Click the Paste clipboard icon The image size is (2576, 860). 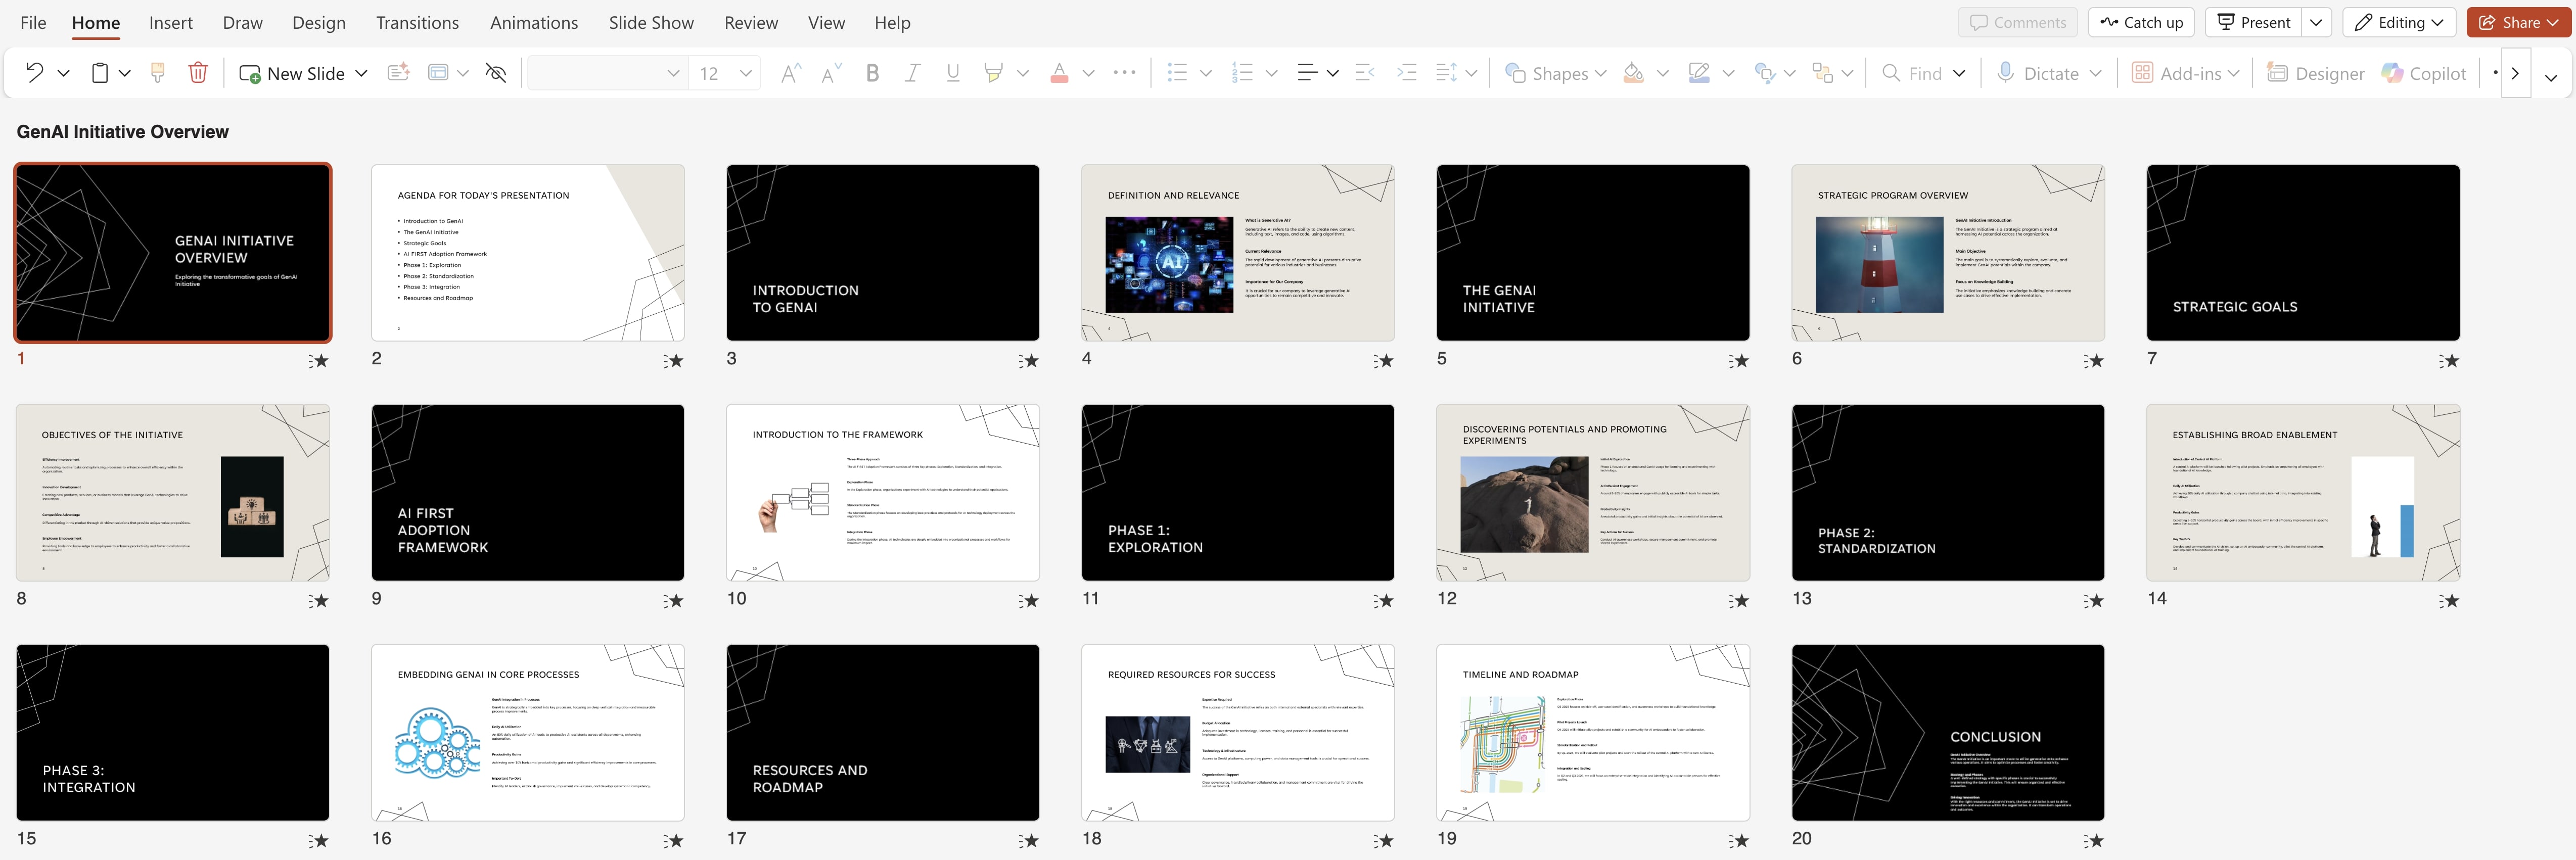(x=100, y=73)
